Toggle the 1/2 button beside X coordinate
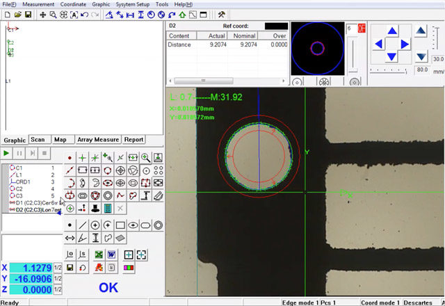This screenshot has height=306, width=445. [58, 268]
